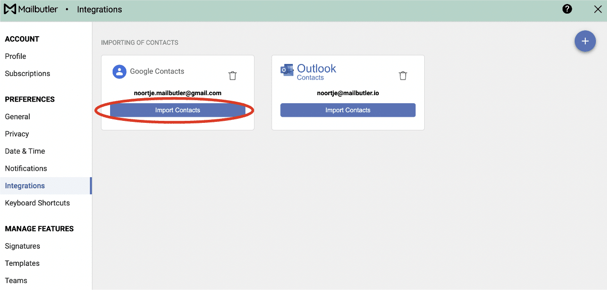
Task: Click the Google Contacts avatar icon
Action: point(119,71)
